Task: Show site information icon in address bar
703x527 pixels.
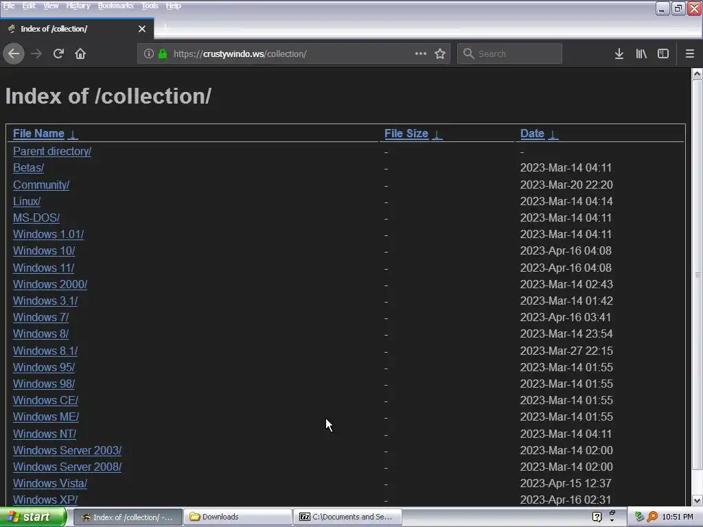Action: (x=149, y=54)
